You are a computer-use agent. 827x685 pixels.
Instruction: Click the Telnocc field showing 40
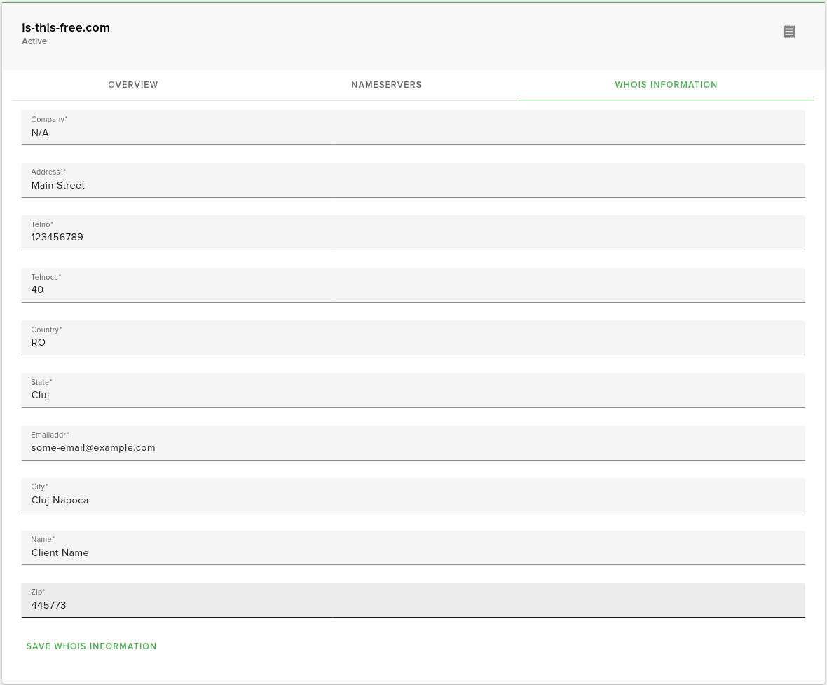[x=413, y=290]
